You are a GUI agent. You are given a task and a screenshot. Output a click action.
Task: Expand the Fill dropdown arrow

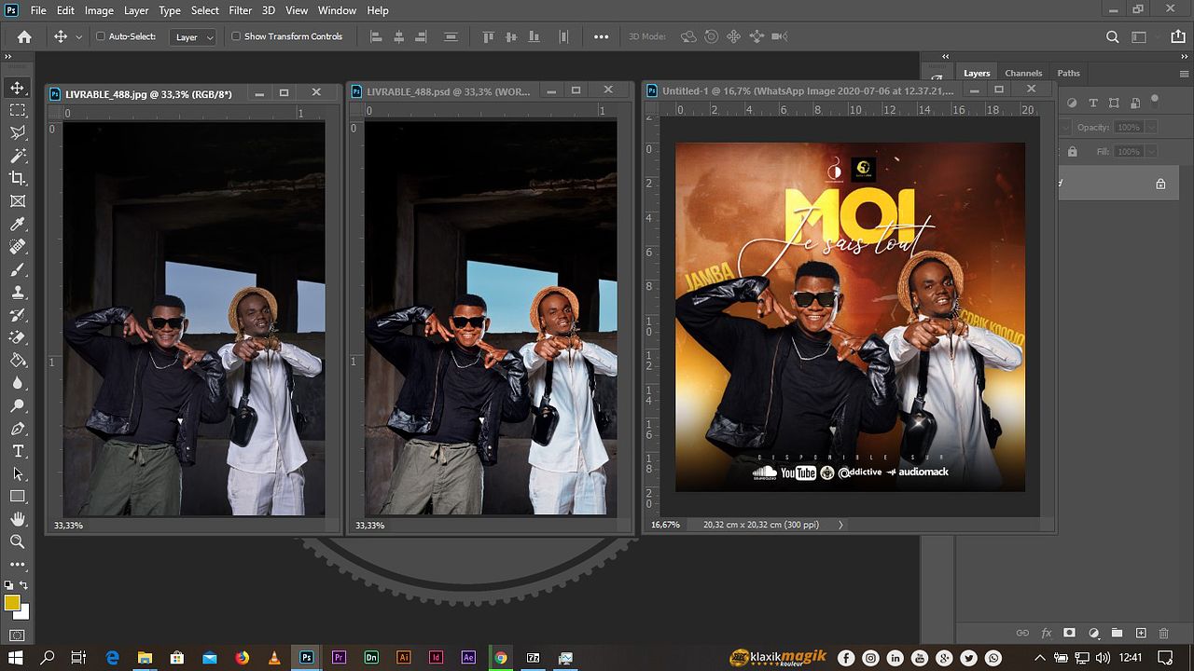point(1151,152)
